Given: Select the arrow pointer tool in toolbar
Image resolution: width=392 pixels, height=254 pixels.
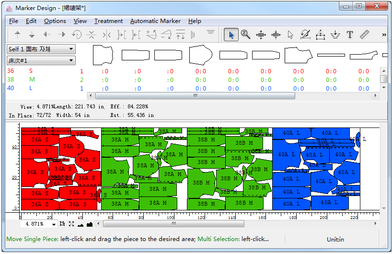Looking at the screenshot, I should (x=231, y=35).
